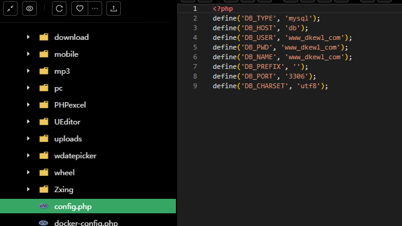Click the PHP icon beside docker-config.php

(x=44, y=223)
